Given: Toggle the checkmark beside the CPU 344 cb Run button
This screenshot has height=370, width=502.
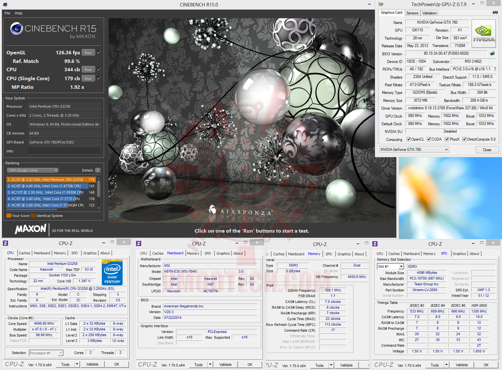Looking at the screenshot, I should click(x=99, y=69).
